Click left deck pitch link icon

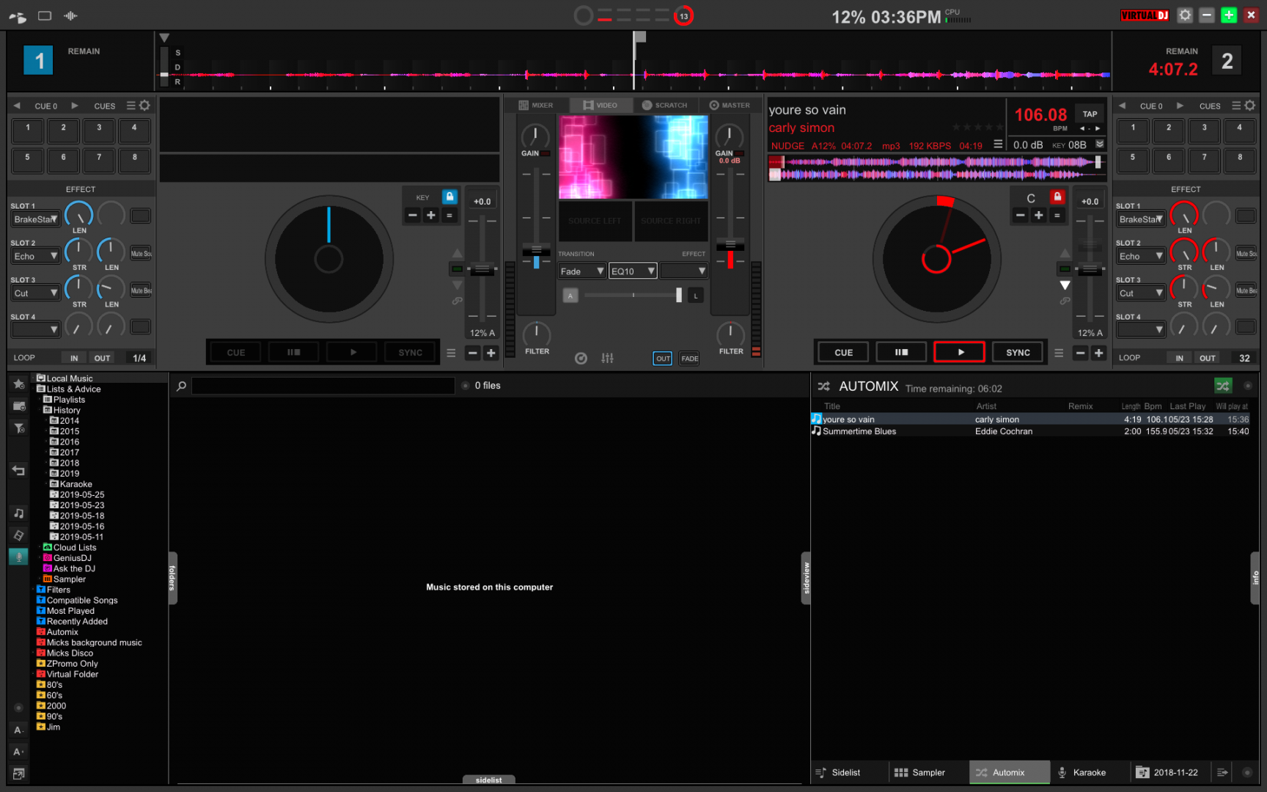pos(457,301)
